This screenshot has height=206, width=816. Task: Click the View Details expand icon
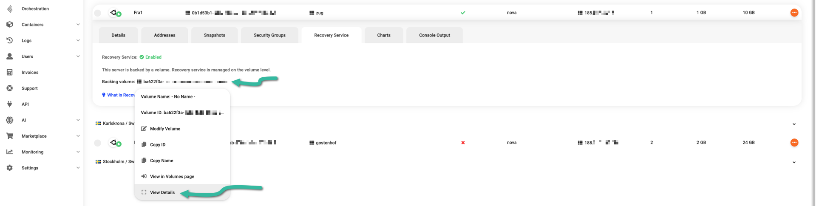tap(144, 192)
